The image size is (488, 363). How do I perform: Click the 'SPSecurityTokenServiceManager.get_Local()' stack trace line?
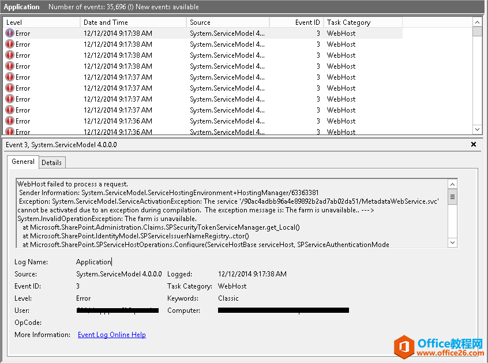point(161,227)
